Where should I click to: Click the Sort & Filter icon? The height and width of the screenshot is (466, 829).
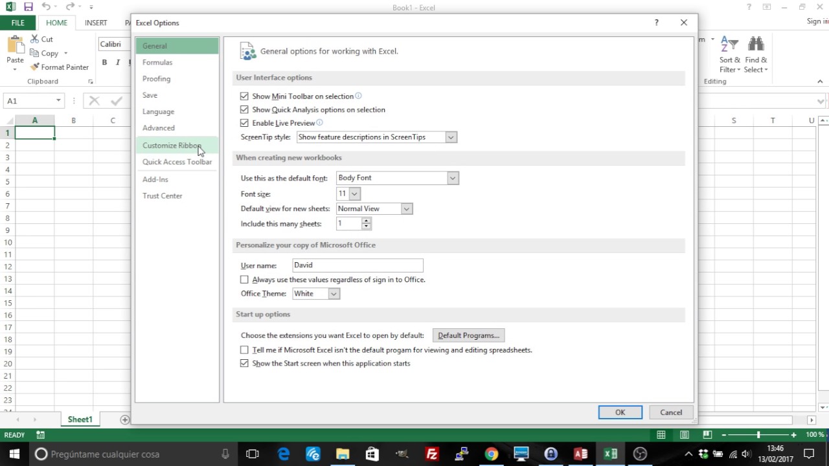point(729,45)
